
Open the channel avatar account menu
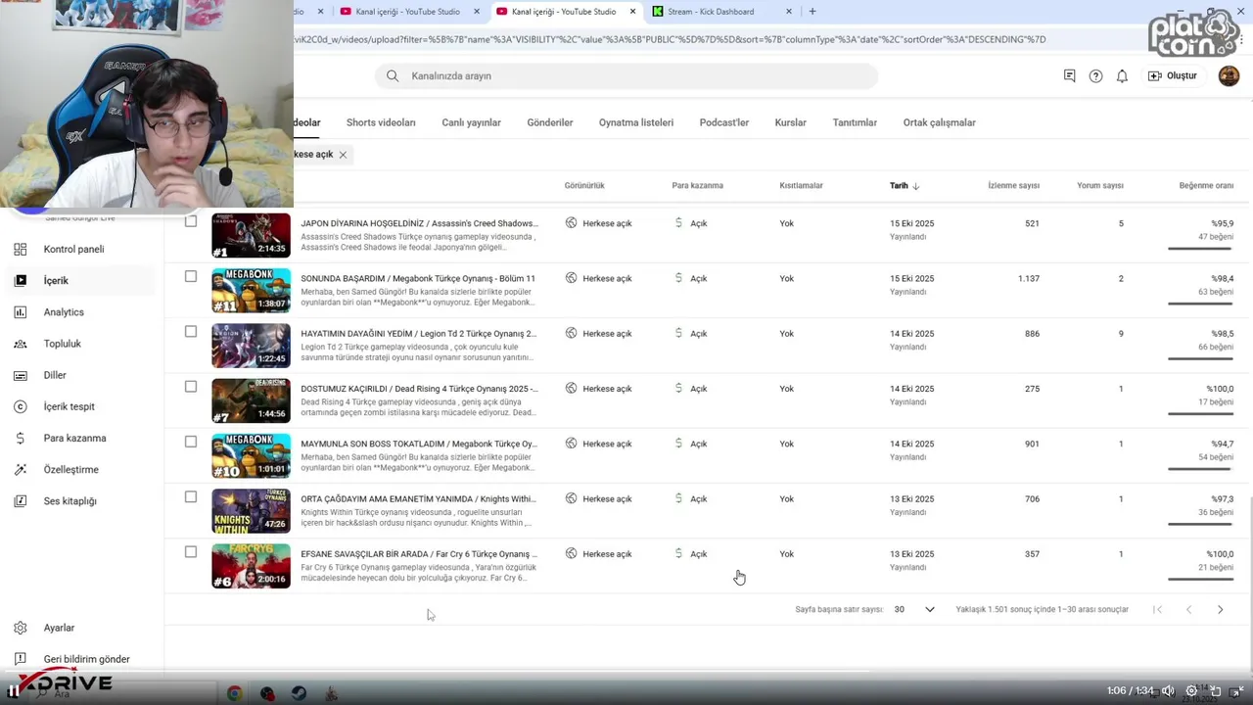click(1229, 75)
